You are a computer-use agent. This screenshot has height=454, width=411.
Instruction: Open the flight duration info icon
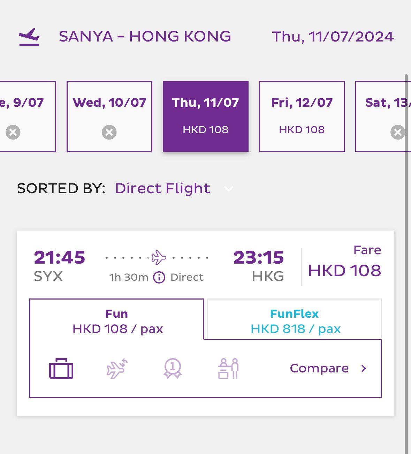(159, 278)
